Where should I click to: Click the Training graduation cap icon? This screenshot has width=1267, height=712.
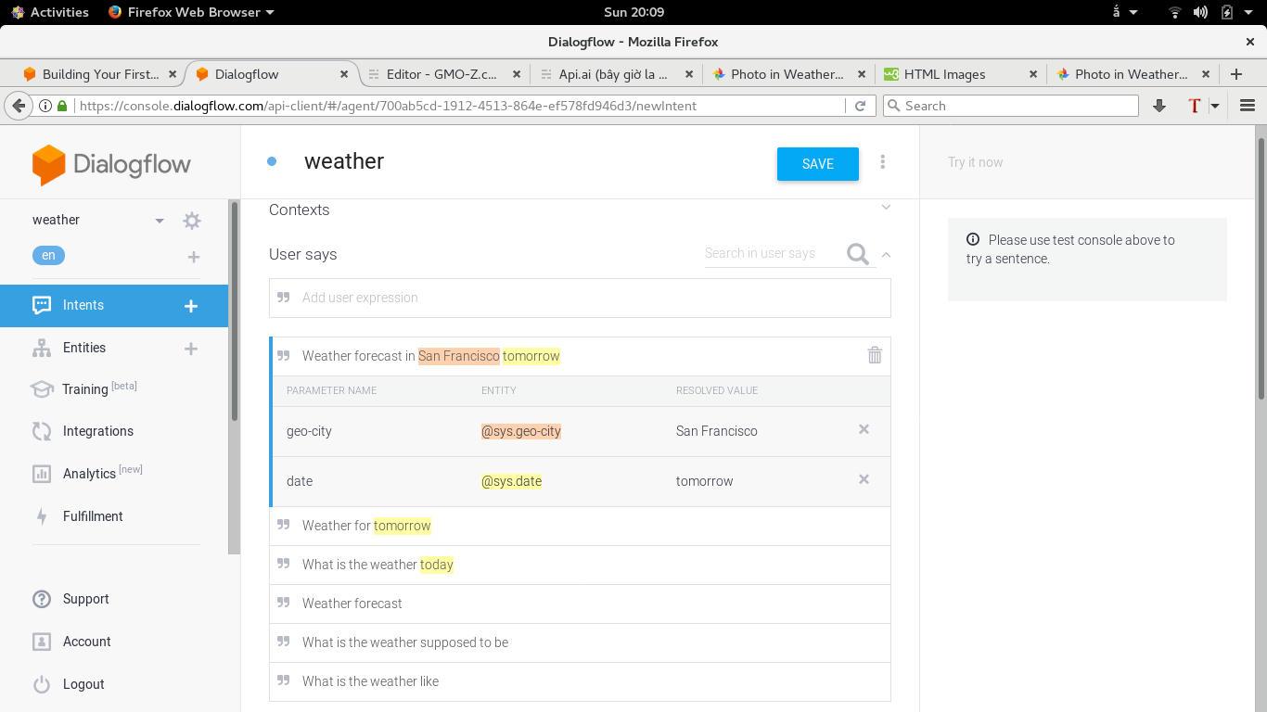coord(42,389)
